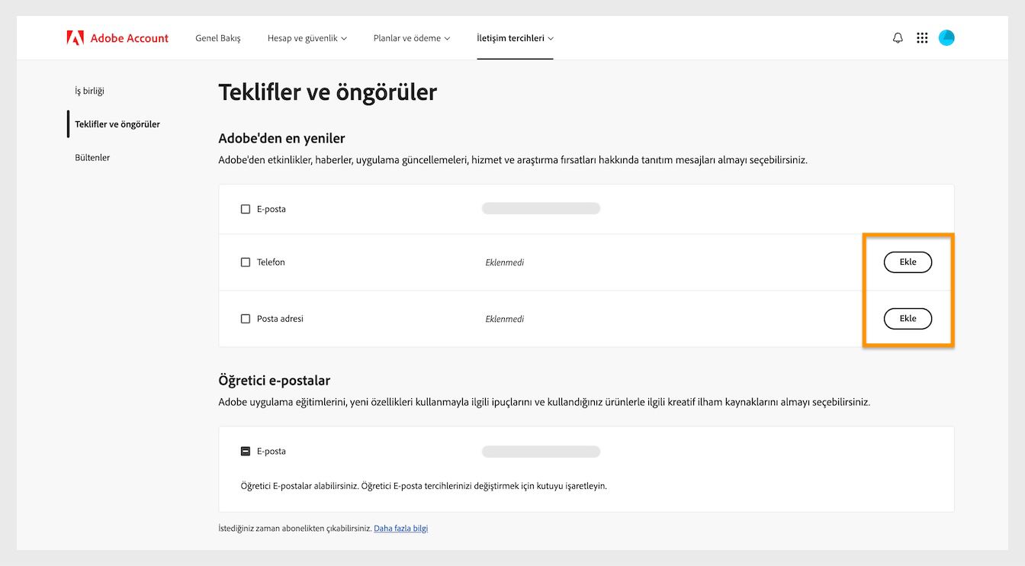Click Ekle in the Telefon row
Screen dimensions: 1025x566
pos(908,262)
